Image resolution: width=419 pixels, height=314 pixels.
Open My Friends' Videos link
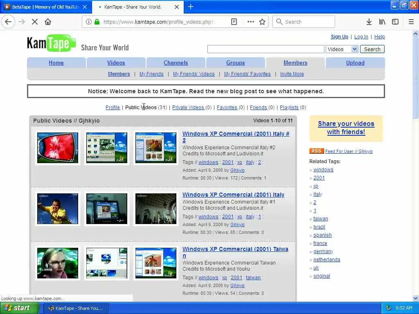tap(194, 74)
